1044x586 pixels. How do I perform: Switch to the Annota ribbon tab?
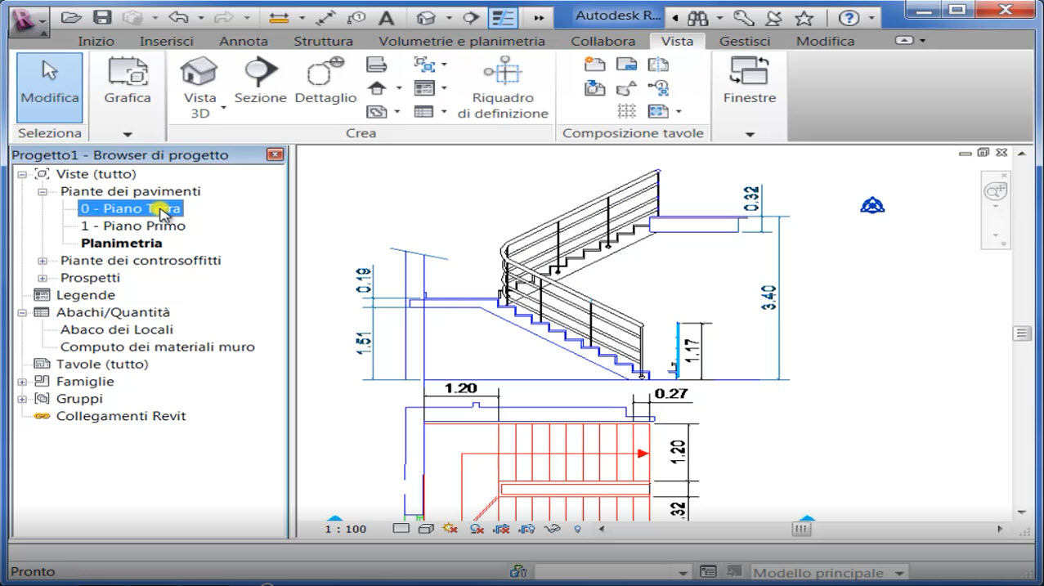[244, 41]
